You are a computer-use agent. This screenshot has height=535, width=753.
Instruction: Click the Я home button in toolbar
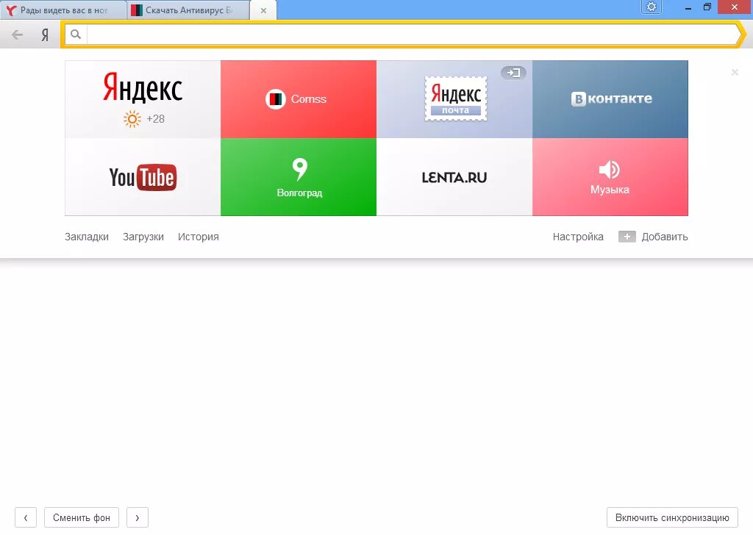(45, 35)
